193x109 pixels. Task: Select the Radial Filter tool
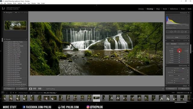pyautogui.click(x=182, y=32)
